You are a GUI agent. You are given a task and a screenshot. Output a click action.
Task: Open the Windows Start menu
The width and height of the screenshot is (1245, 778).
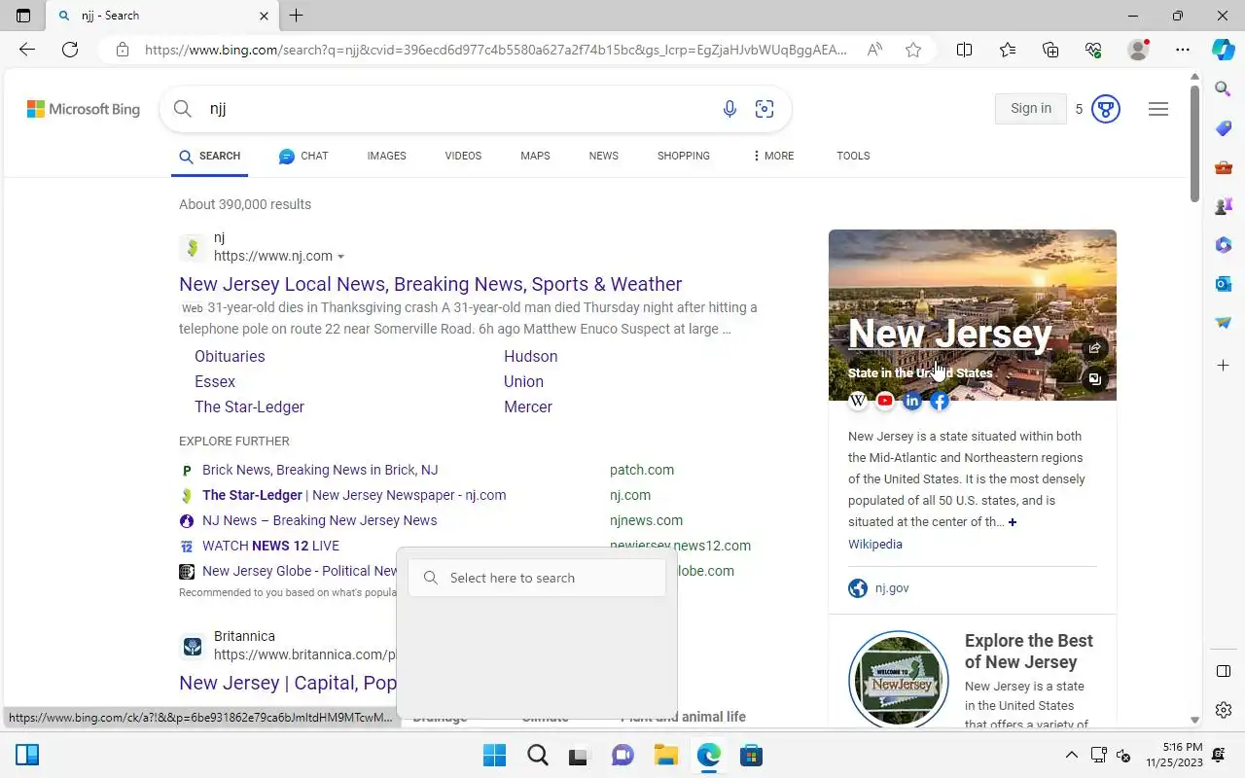pyautogui.click(x=495, y=755)
